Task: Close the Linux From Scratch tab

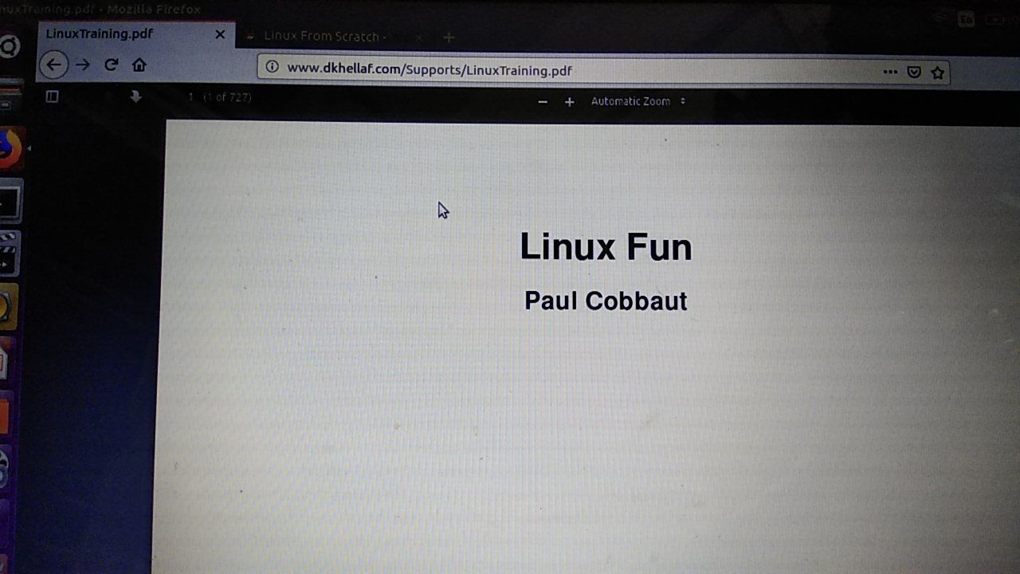Action: (419, 37)
